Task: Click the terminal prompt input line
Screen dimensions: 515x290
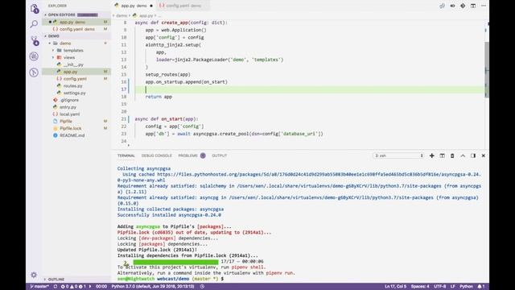Action: pyautogui.click(x=171, y=279)
